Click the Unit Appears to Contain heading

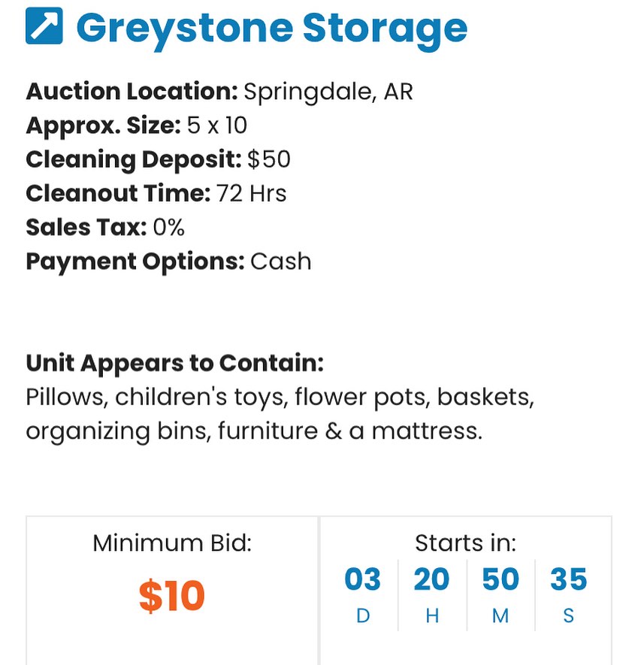pyautogui.click(x=174, y=363)
